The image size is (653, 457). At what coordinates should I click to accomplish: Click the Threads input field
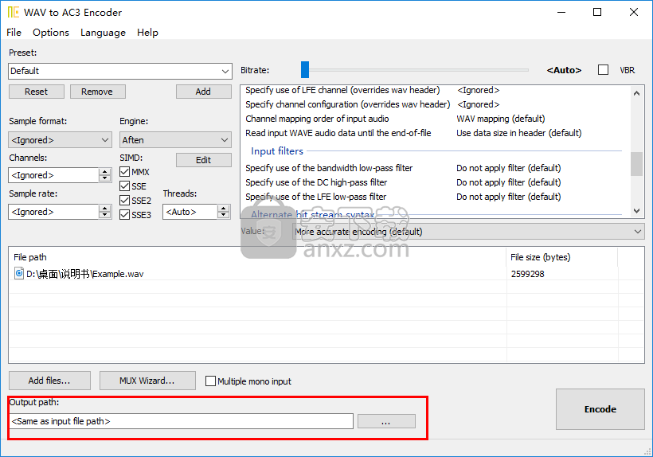click(190, 212)
